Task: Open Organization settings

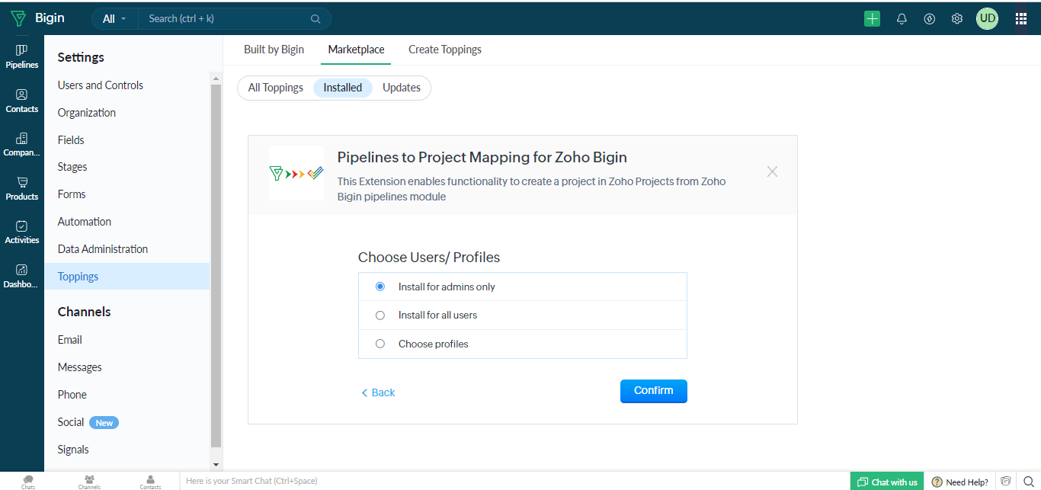Action: click(87, 113)
